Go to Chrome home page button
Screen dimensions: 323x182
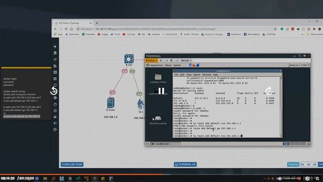tap(72, 29)
